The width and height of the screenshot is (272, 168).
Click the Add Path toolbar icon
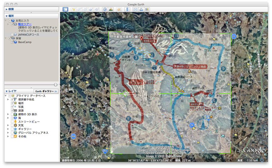[85, 9]
